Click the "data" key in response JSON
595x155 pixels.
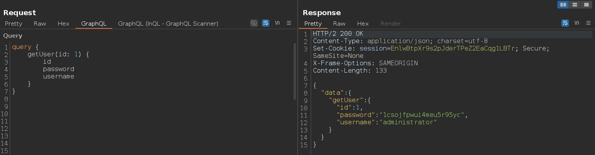pos(332,93)
